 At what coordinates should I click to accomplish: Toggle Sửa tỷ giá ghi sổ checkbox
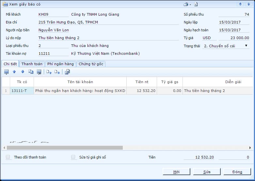[x=73, y=157]
